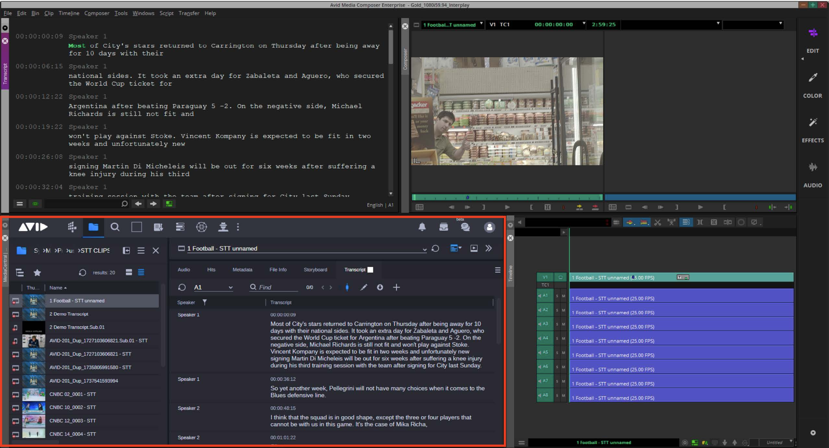Switch to the Metadata tab

(x=242, y=269)
